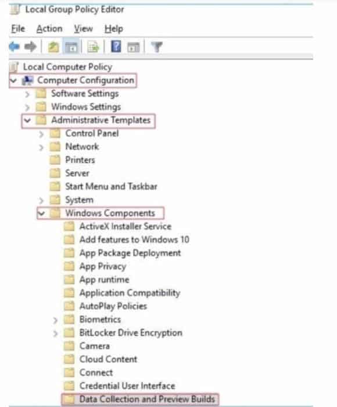The width and height of the screenshot is (337, 407).
Task: Select Software Settings label in tree
Action: point(85,93)
